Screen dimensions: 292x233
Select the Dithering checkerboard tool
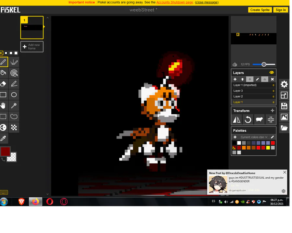[x=14, y=128]
